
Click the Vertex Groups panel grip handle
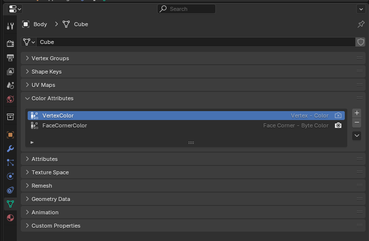pos(359,58)
